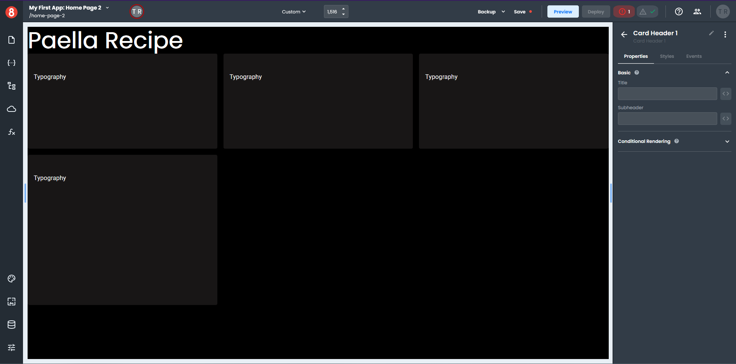This screenshot has height=364, width=736.
Task: Switch to the Styles tab
Action: (667, 56)
